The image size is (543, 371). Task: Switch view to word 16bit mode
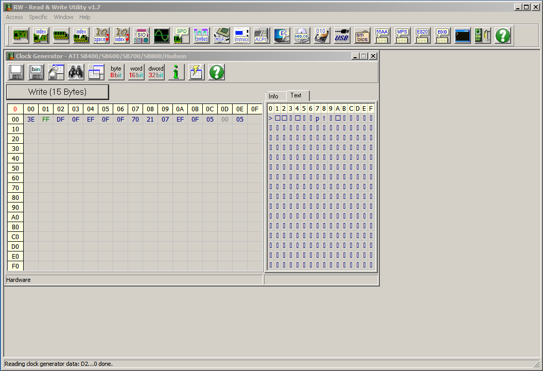136,72
